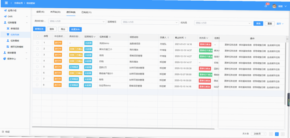Check the row 2 解决方案三个 checkbox
290x138 pixels.
click(38, 49)
